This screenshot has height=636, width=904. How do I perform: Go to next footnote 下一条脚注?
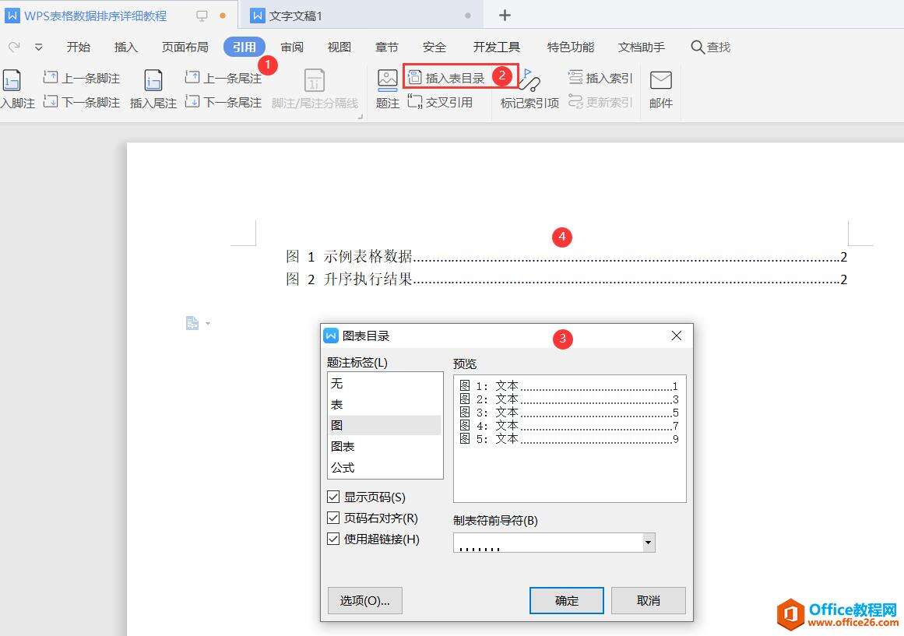[x=81, y=102]
